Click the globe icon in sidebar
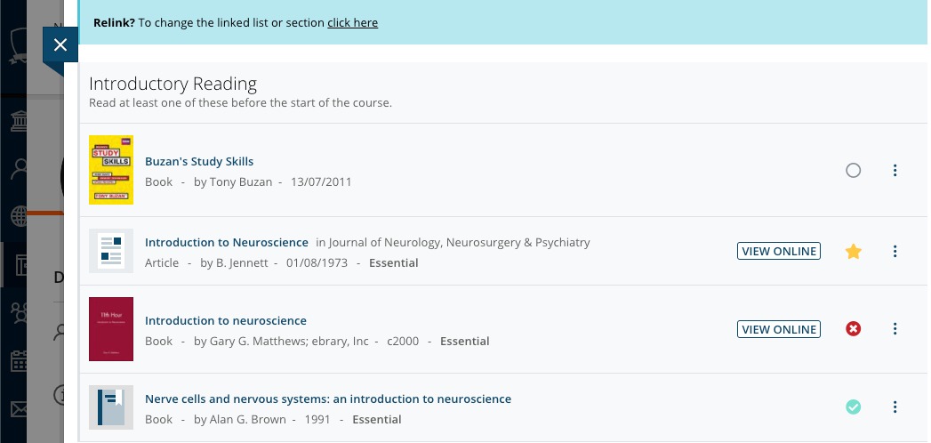This screenshot has width=931, height=443. [x=18, y=216]
